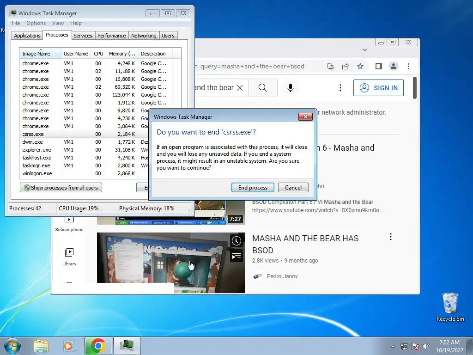Open the Chrome profile avatar
Screen dimensions: 473x355
394,66
